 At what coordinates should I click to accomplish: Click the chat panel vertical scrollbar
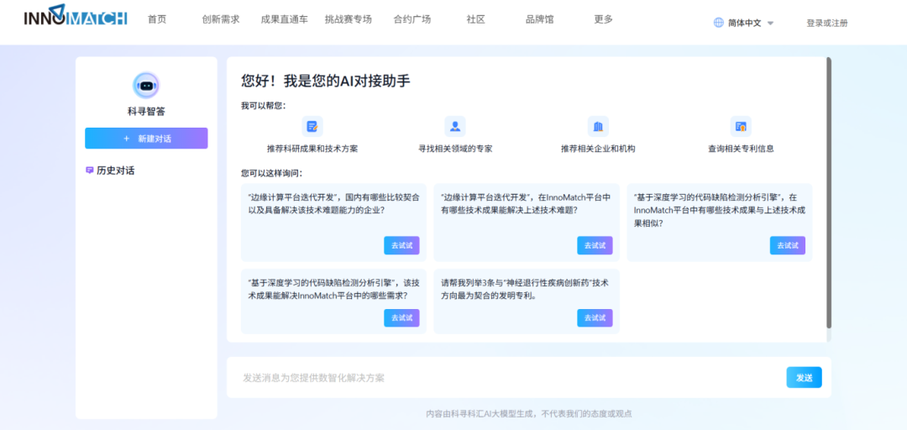pos(829,193)
